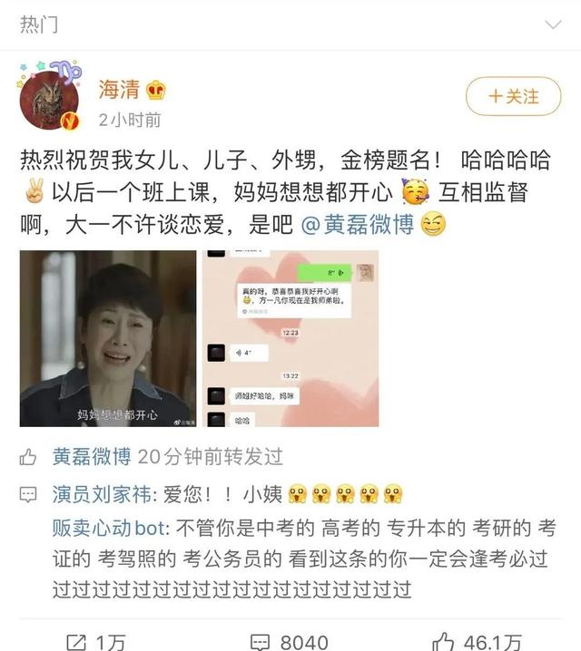Click the crown membership badge beside 海清
This screenshot has width=581, height=651.
(x=156, y=90)
